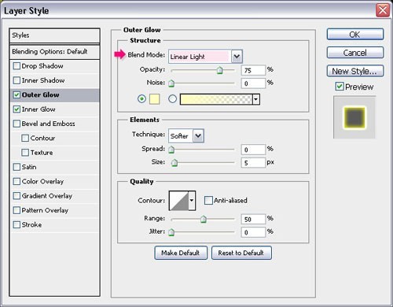The height and width of the screenshot is (307, 393).
Task: Toggle the Anti-aliased checkbox
Action: pos(208,201)
